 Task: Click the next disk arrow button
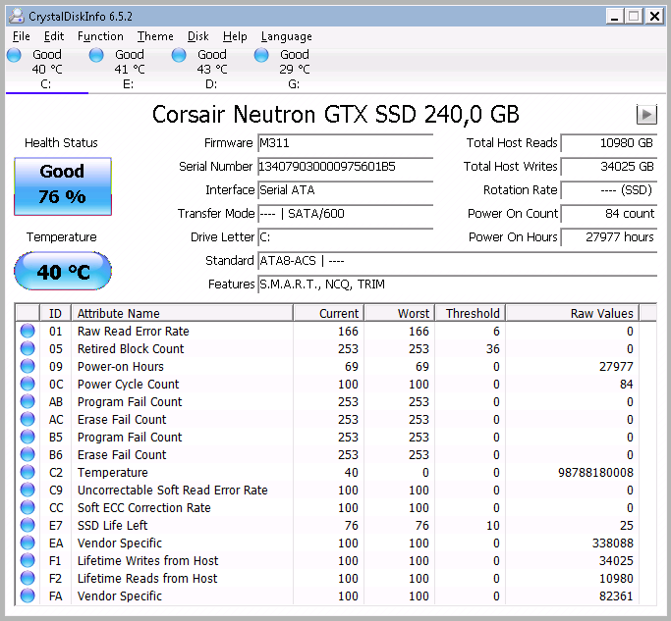[x=646, y=115]
